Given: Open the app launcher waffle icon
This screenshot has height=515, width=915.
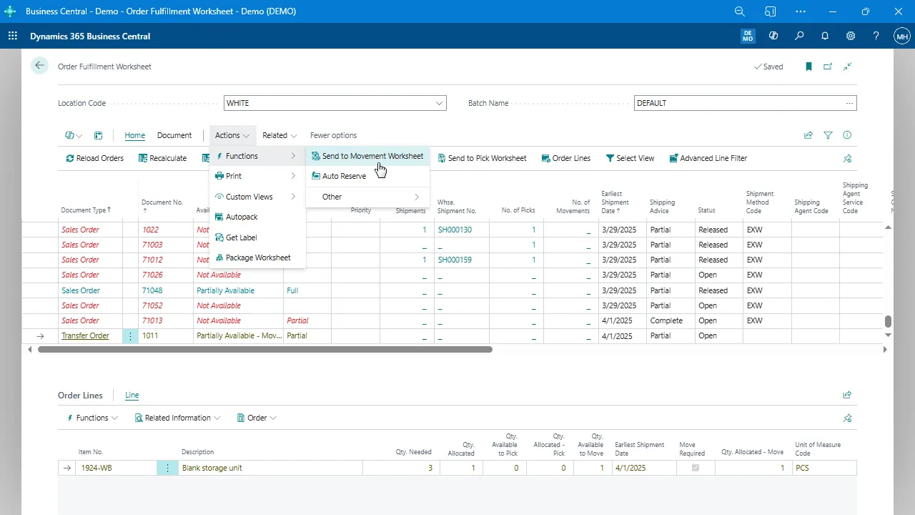Looking at the screenshot, I should (13, 36).
